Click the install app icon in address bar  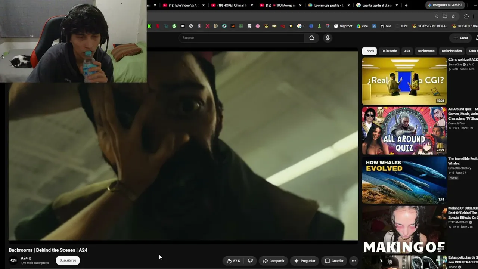tap(445, 16)
